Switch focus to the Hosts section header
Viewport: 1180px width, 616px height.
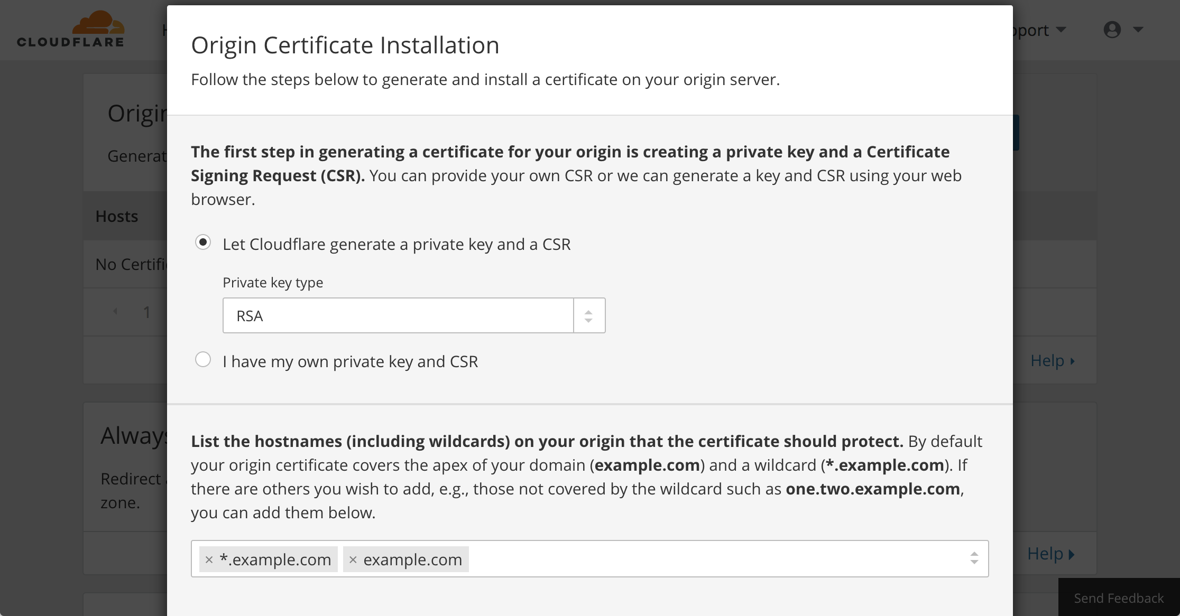click(x=116, y=216)
